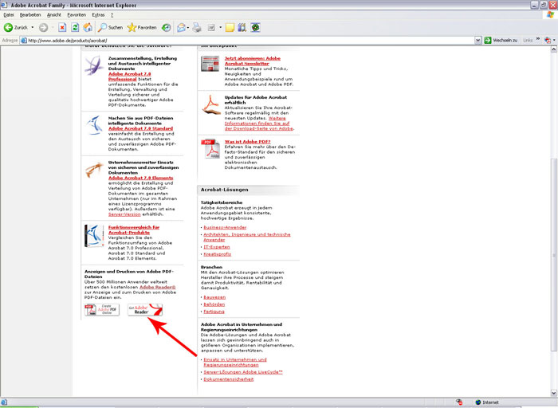This screenshot has width=558, height=408.
Task: Open the Bauwesen link
Action: (214, 297)
